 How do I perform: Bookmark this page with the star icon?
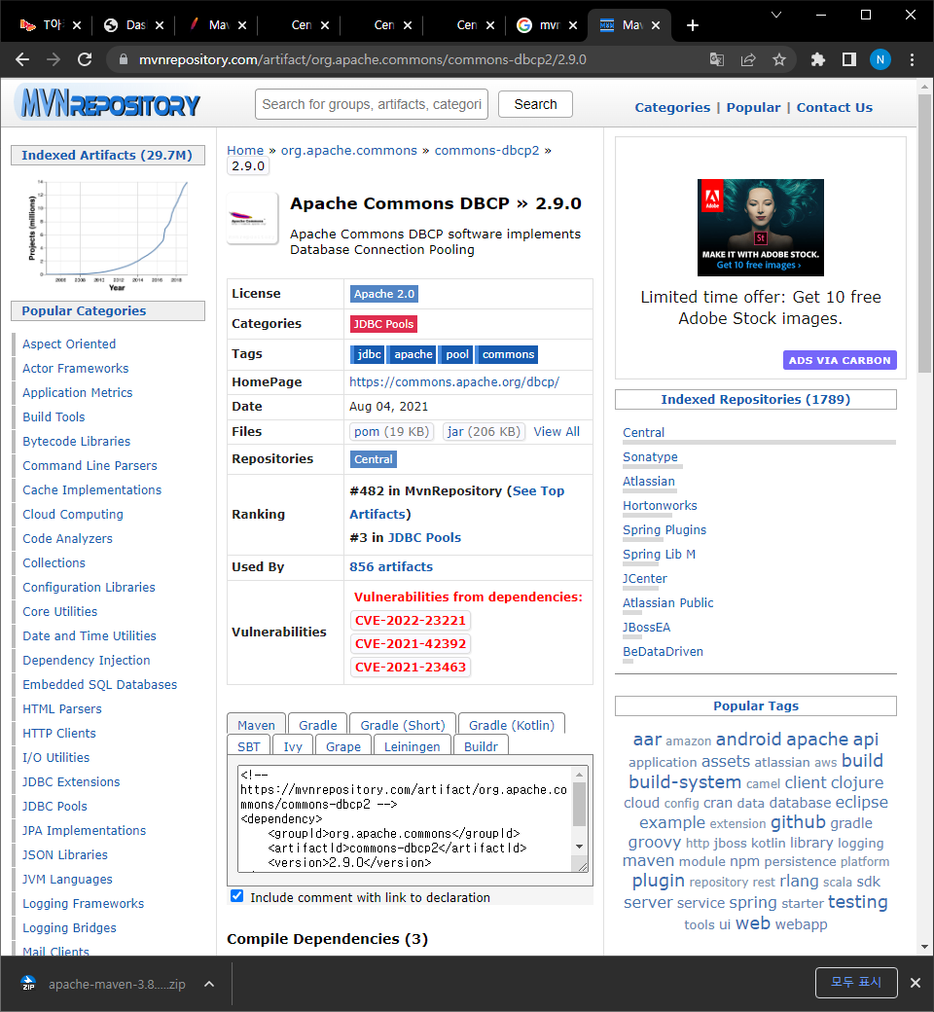pyautogui.click(x=779, y=60)
